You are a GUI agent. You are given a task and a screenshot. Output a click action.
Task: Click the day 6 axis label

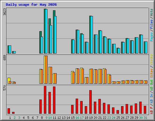tap(33, 118)
